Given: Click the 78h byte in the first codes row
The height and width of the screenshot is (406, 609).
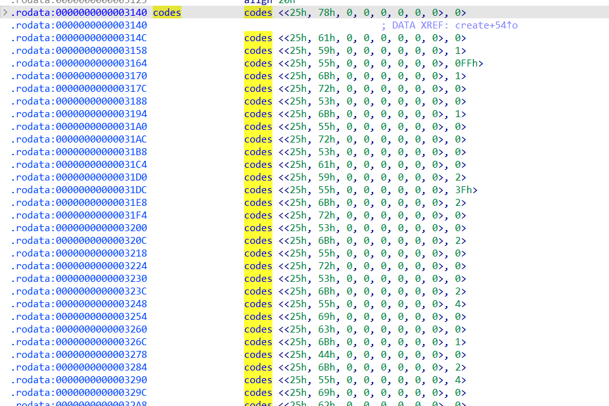Looking at the screenshot, I should coord(326,13).
